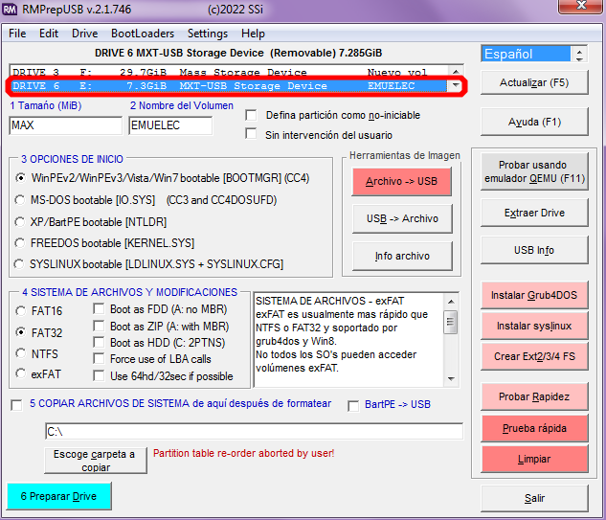Open the Help menu
The height and width of the screenshot is (520, 606).
coord(253,34)
